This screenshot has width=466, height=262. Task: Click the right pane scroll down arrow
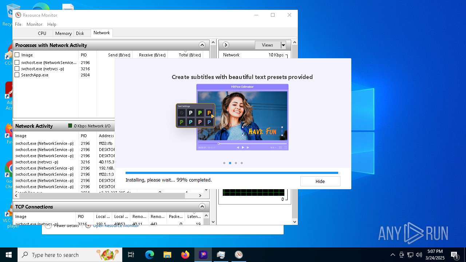tap(295, 222)
